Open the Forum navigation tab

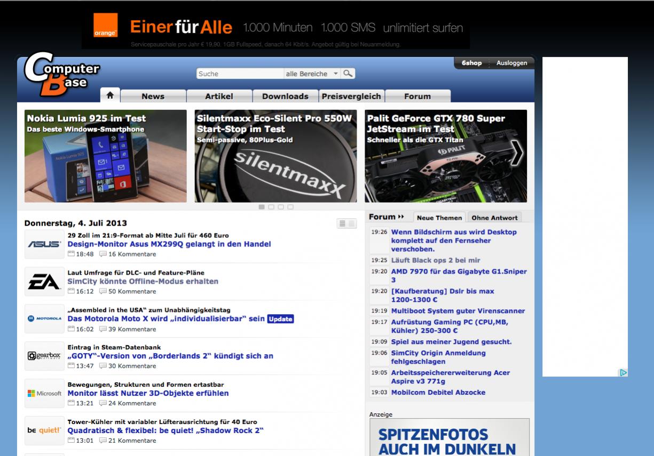pyautogui.click(x=417, y=96)
